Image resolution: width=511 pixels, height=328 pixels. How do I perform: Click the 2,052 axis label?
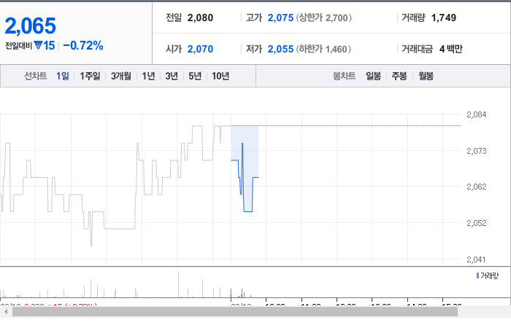click(476, 223)
